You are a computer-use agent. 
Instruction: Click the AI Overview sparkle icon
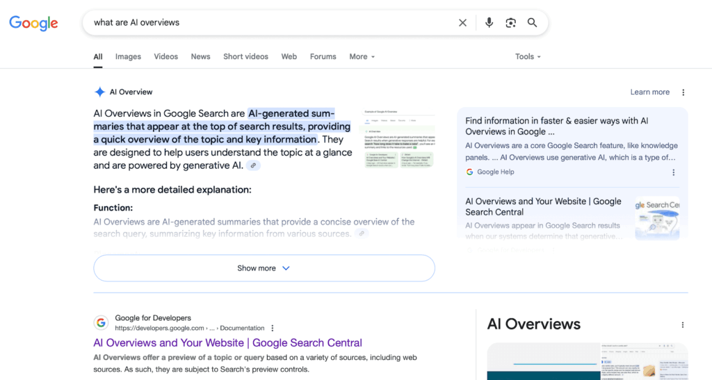[x=99, y=92]
